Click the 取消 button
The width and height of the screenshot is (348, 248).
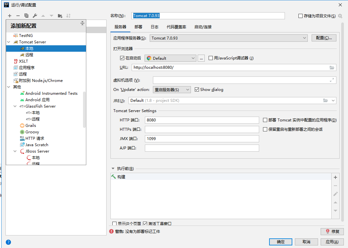306,242
